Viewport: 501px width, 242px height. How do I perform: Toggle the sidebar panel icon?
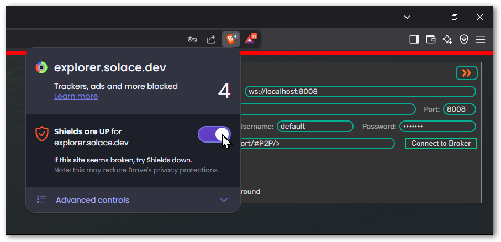(414, 39)
